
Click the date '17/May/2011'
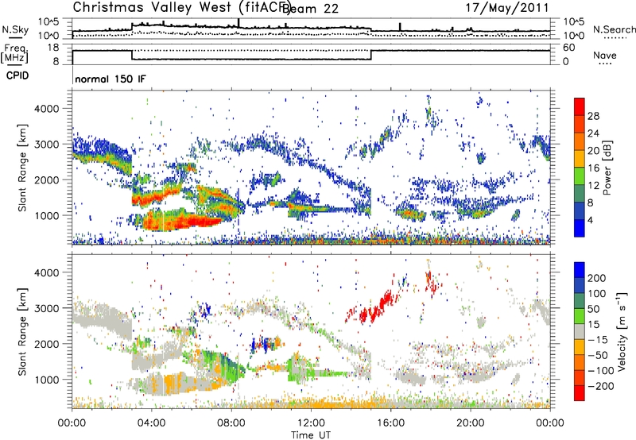(507, 8)
